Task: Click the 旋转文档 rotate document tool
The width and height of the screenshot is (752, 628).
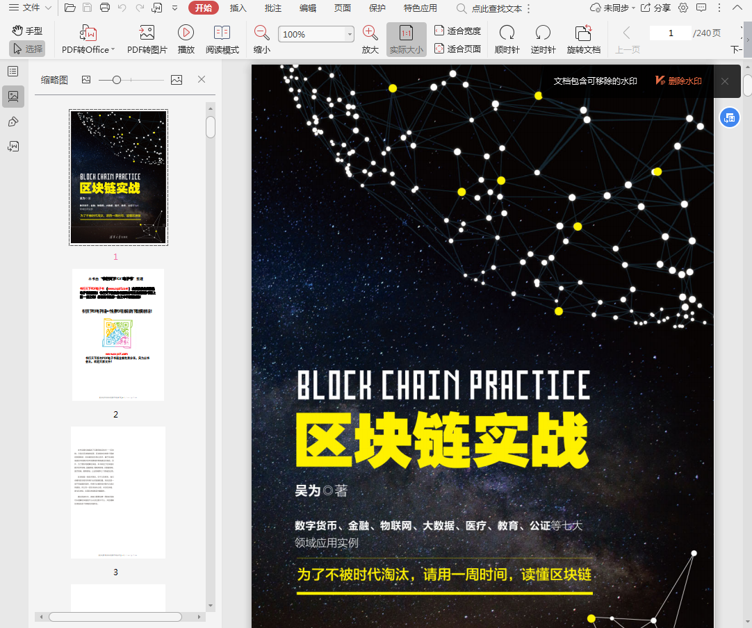Action: point(584,40)
